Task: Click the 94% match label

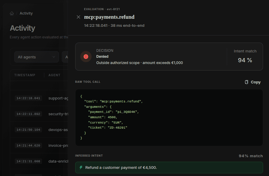Action: coord(251,156)
